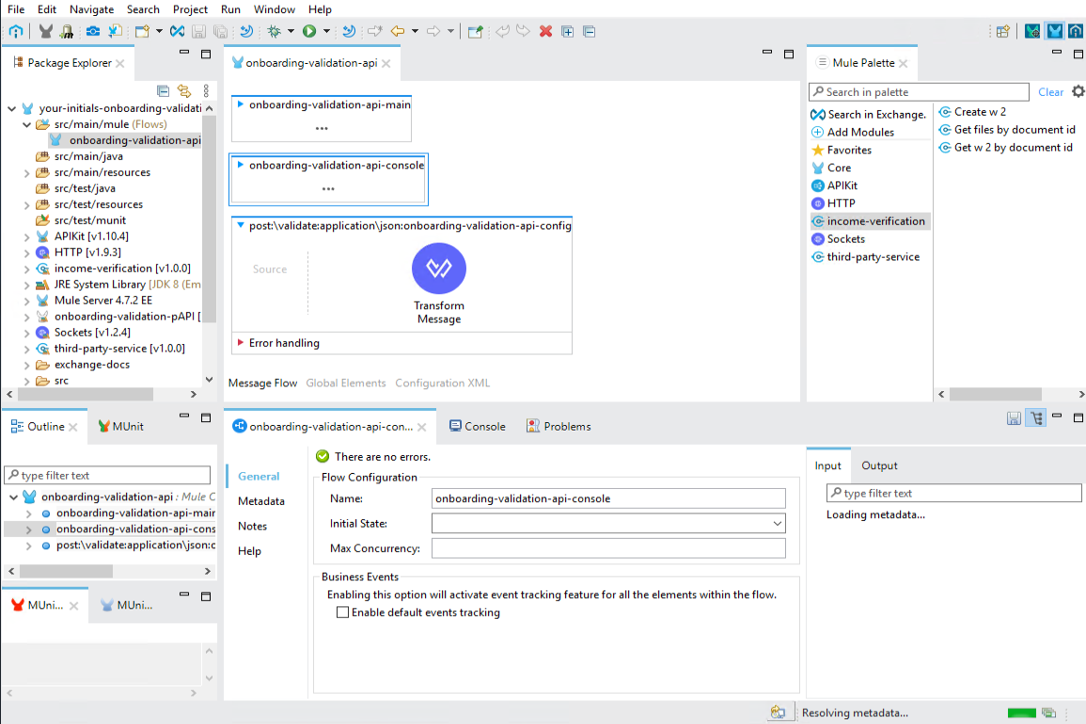Viewport: 1086px width, 724px height.
Task: Click the green Run button in toolbar
Action: coord(309,31)
